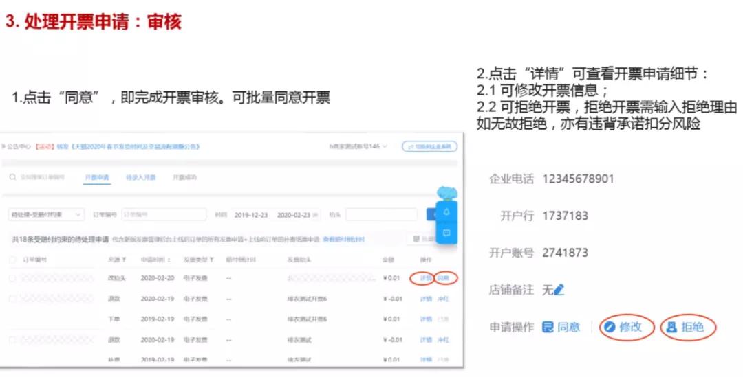Click the blue link after the 18条 notice
The height and width of the screenshot is (377, 743).
[x=343, y=240]
